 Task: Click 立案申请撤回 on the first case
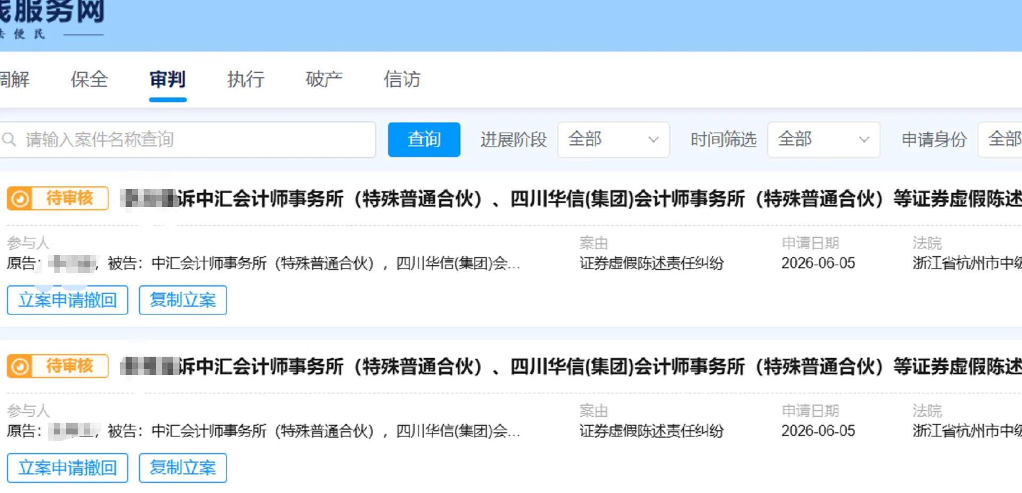pyautogui.click(x=68, y=300)
